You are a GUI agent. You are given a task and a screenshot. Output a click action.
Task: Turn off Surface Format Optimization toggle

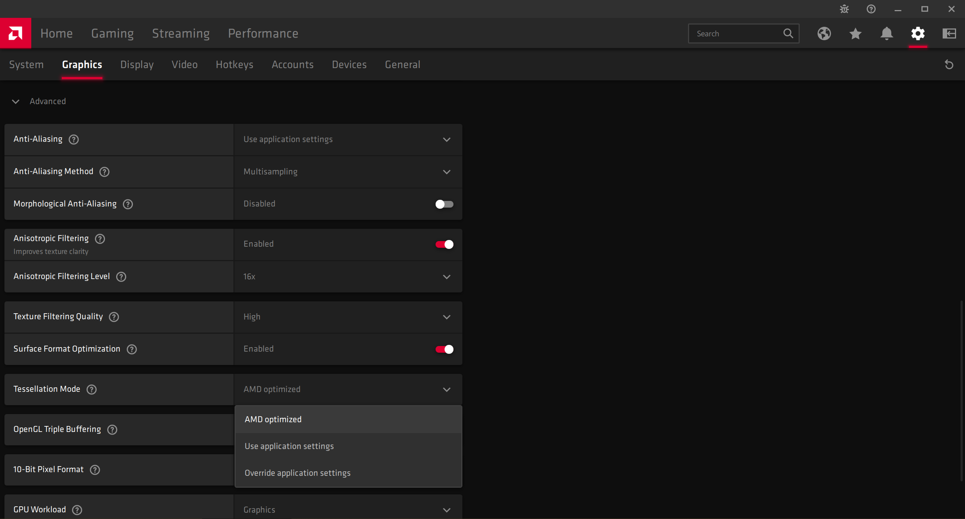(444, 349)
